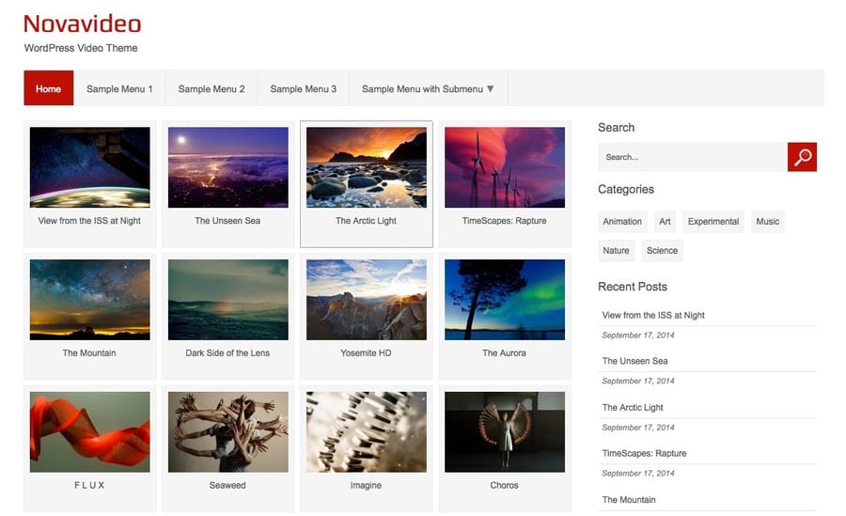Click the title 'The Aurora'
This screenshot has width=846, height=516.
pyautogui.click(x=505, y=353)
